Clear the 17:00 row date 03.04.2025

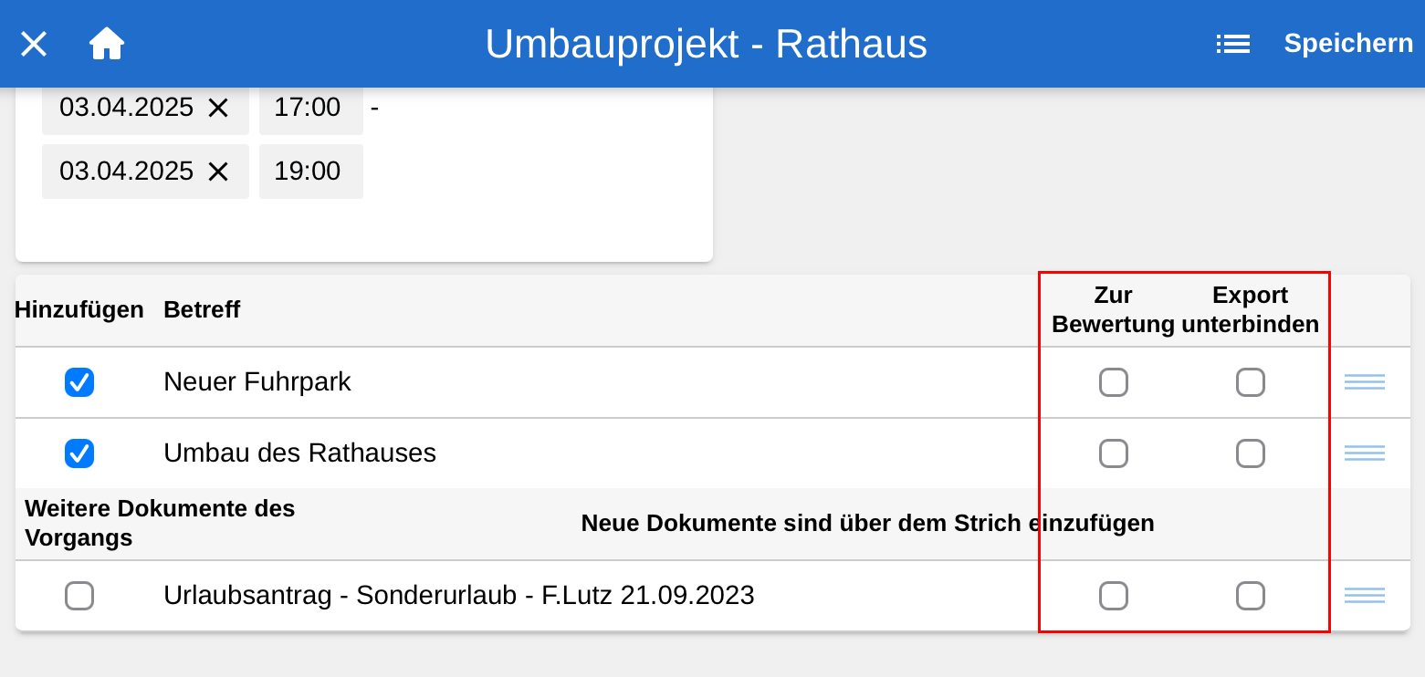point(218,108)
